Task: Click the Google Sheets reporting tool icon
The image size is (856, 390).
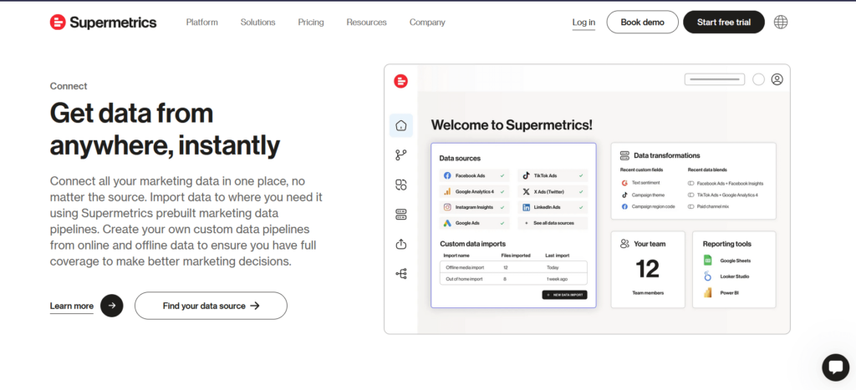Action: [x=707, y=261]
